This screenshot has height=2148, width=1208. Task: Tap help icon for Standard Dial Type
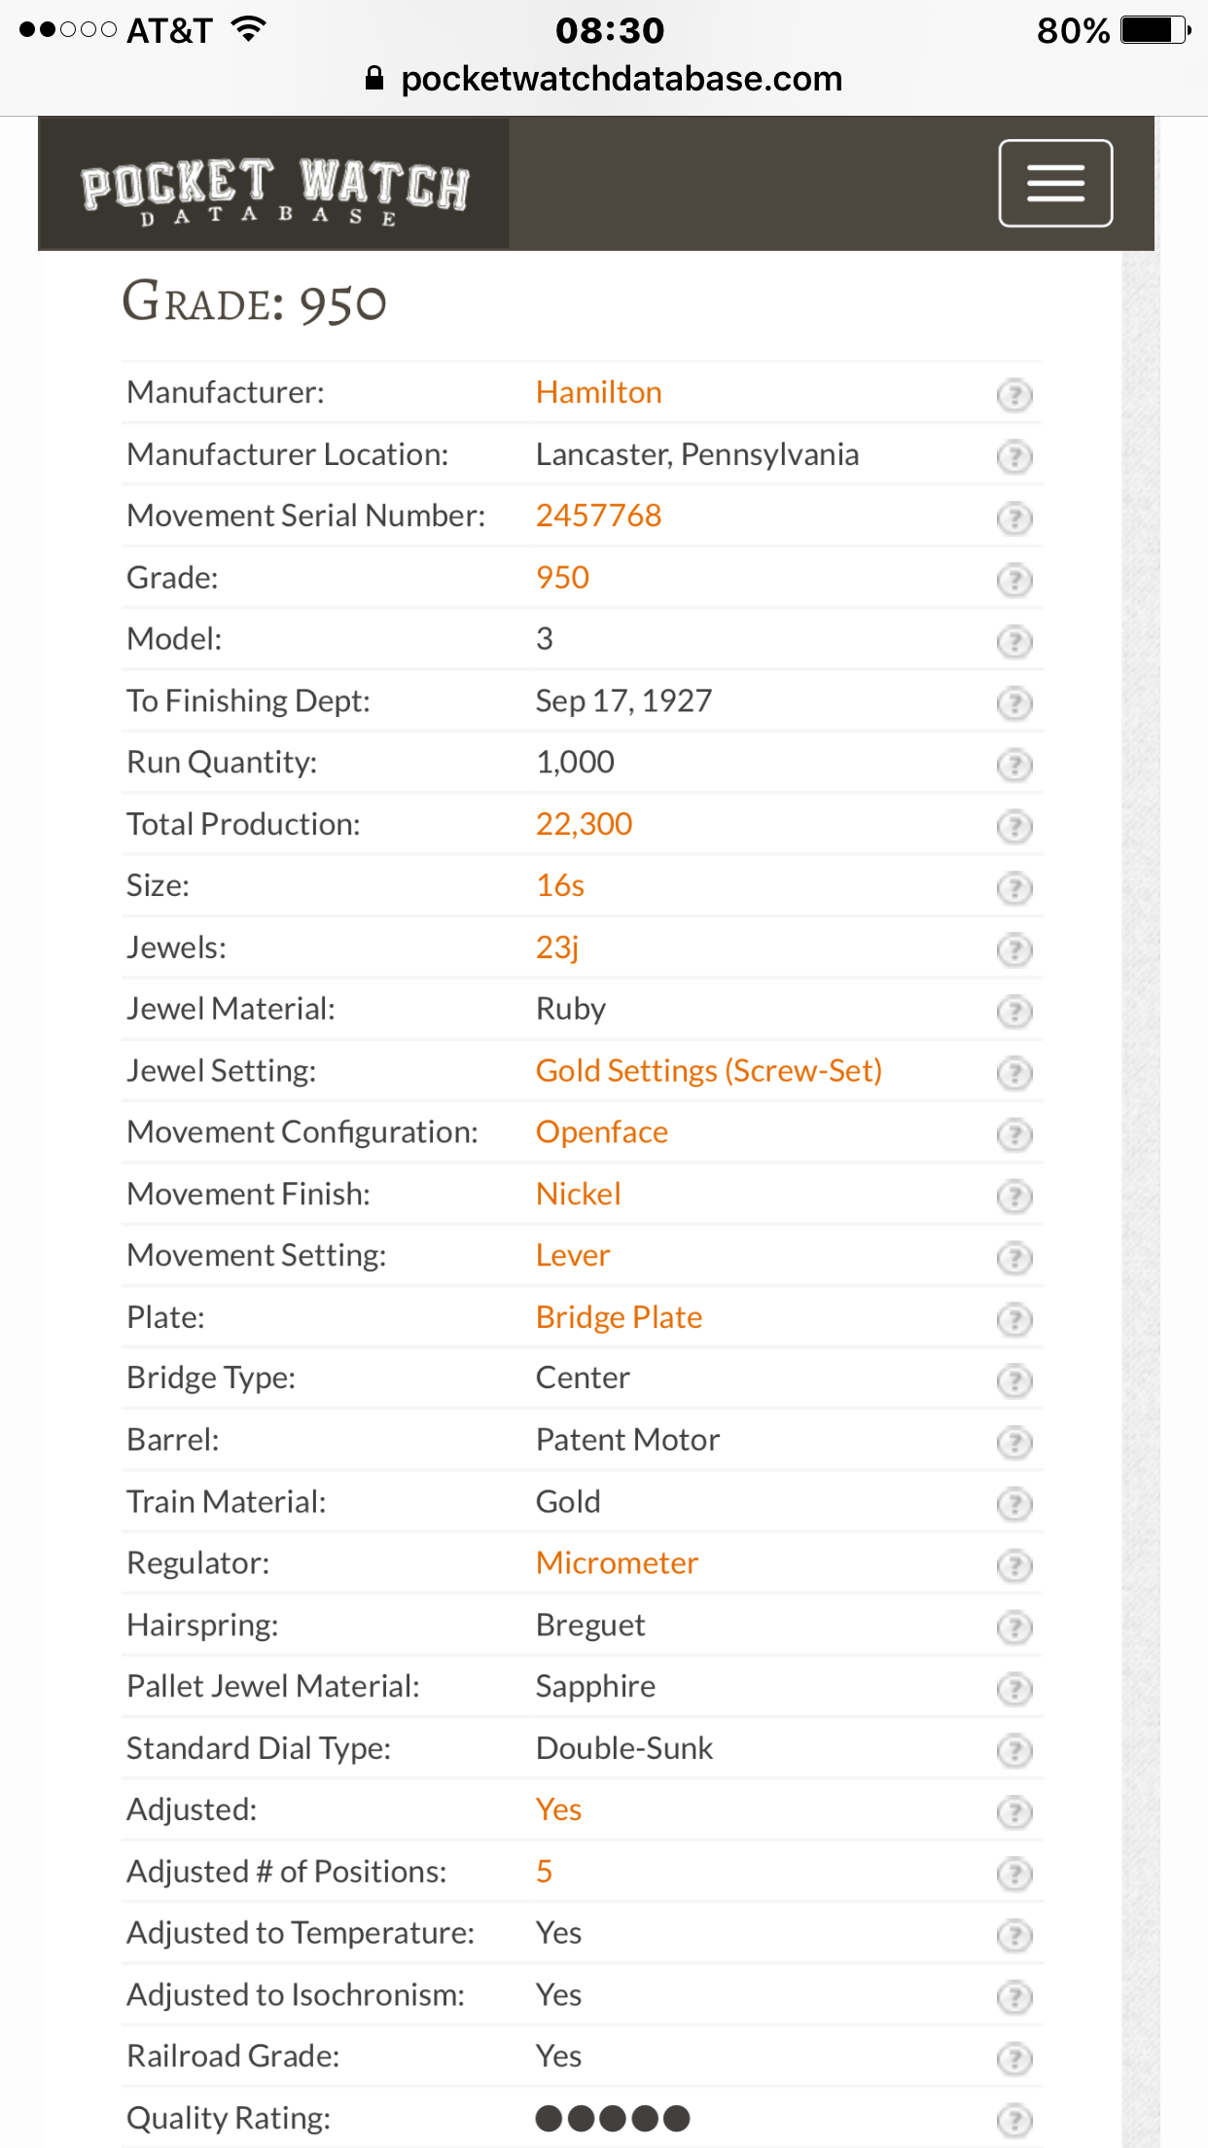tap(1013, 1750)
